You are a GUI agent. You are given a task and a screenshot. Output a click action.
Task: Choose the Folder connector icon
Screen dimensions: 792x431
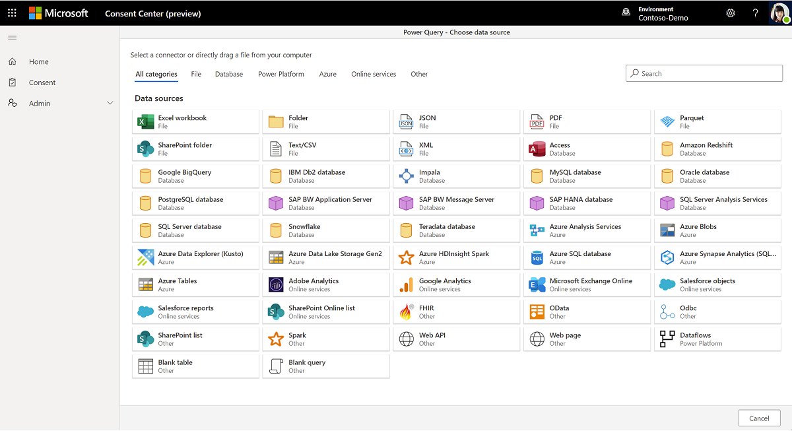point(276,122)
